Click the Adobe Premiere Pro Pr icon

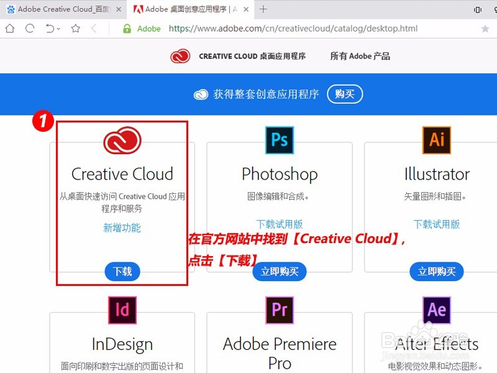(x=279, y=310)
